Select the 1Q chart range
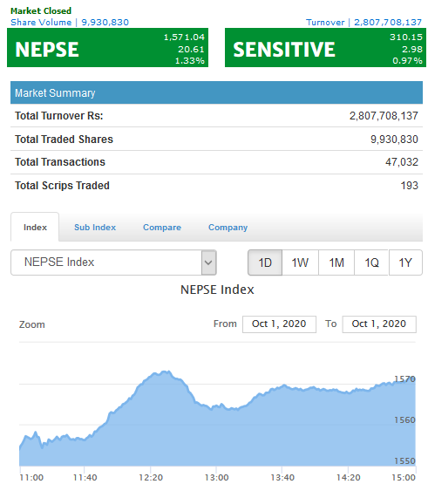The width and height of the screenshot is (428, 484). tap(371, 262)
